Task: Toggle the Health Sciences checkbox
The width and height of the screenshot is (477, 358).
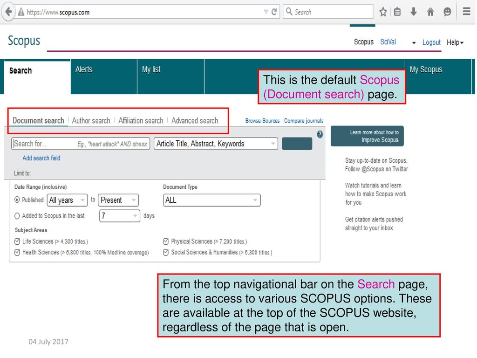Action: point(17,252)
